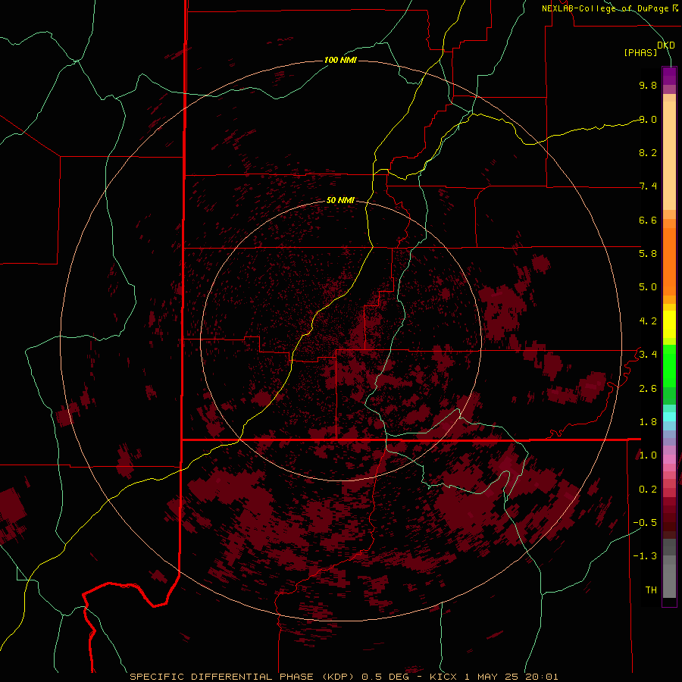Pick the bright green color bar segment
Screen dimensions: 682x682
(669, 365)
